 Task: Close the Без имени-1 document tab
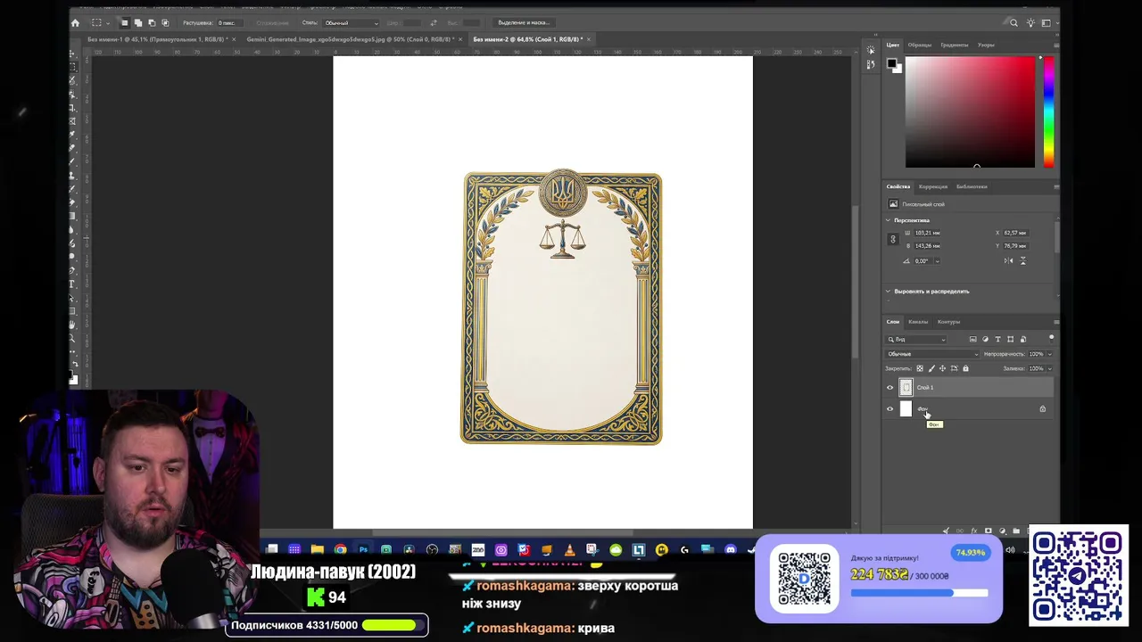tap(234, 39)
